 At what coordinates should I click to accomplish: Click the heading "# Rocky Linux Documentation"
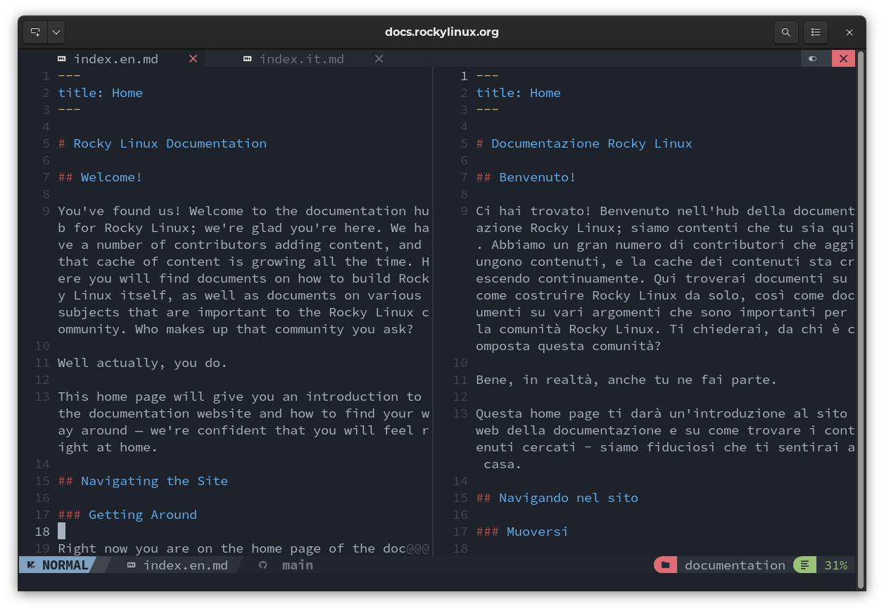tap(163, 143)
